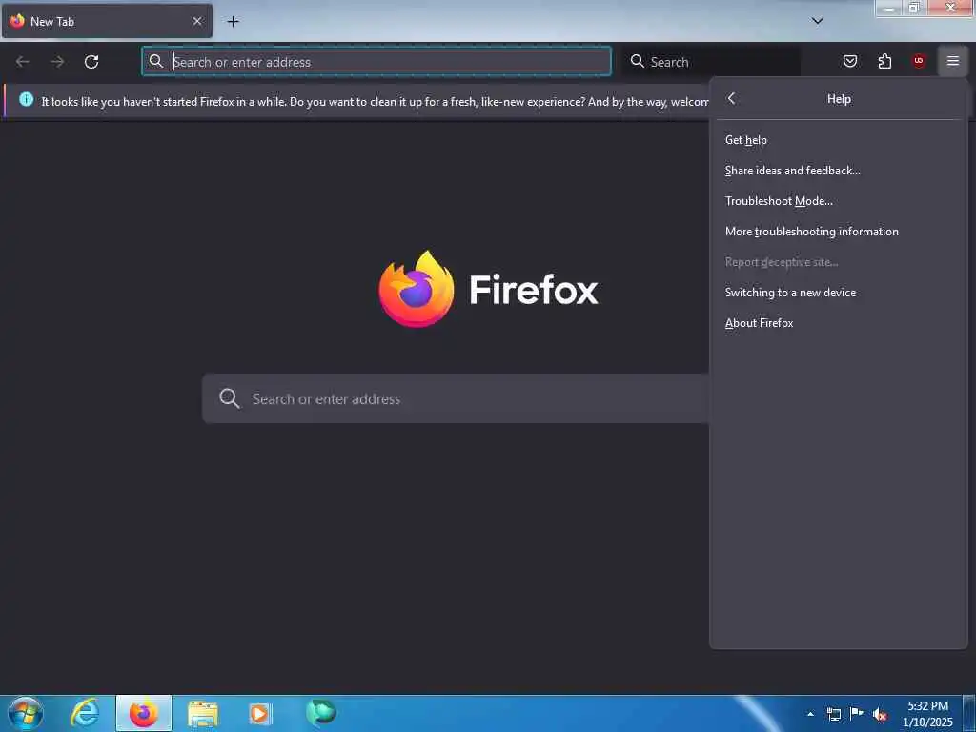This screenshot has width=976, height=732.
Task: Click the network tray icon
Action: click(833, 714)
